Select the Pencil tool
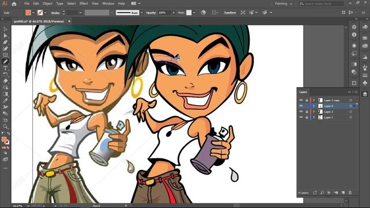 click(x=5, y=62)
